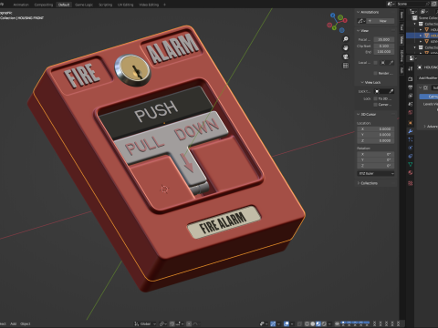Open the Particles properties tab icon
The width and height of the screenshot is (438, 328).
click(x=411, y=139)
